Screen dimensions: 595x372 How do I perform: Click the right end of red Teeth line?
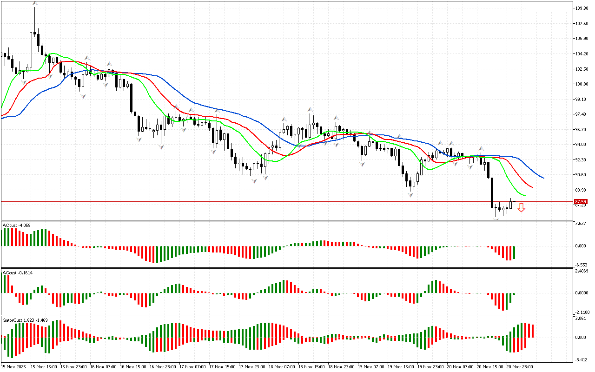(x=532, y=187)
